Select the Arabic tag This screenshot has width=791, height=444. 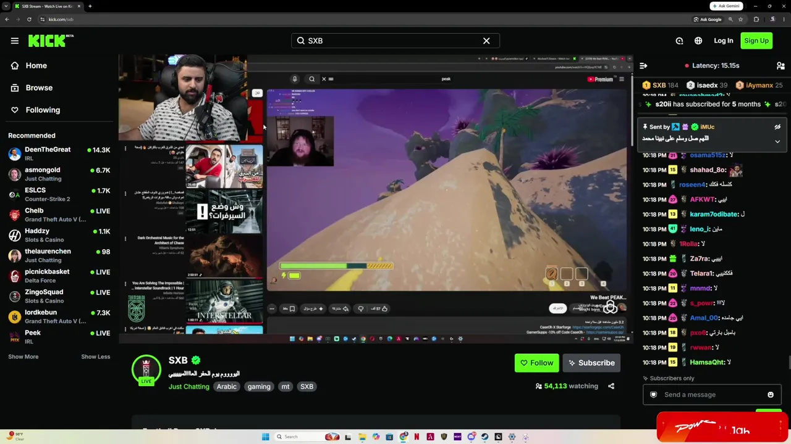(x=227, y=387)
